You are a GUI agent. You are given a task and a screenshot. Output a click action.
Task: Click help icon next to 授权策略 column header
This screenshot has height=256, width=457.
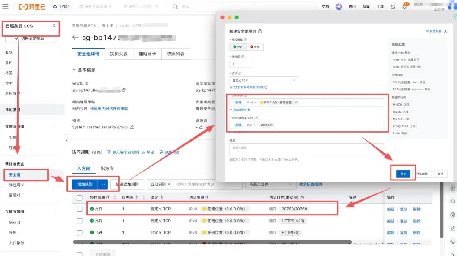[x=108, y=198]
